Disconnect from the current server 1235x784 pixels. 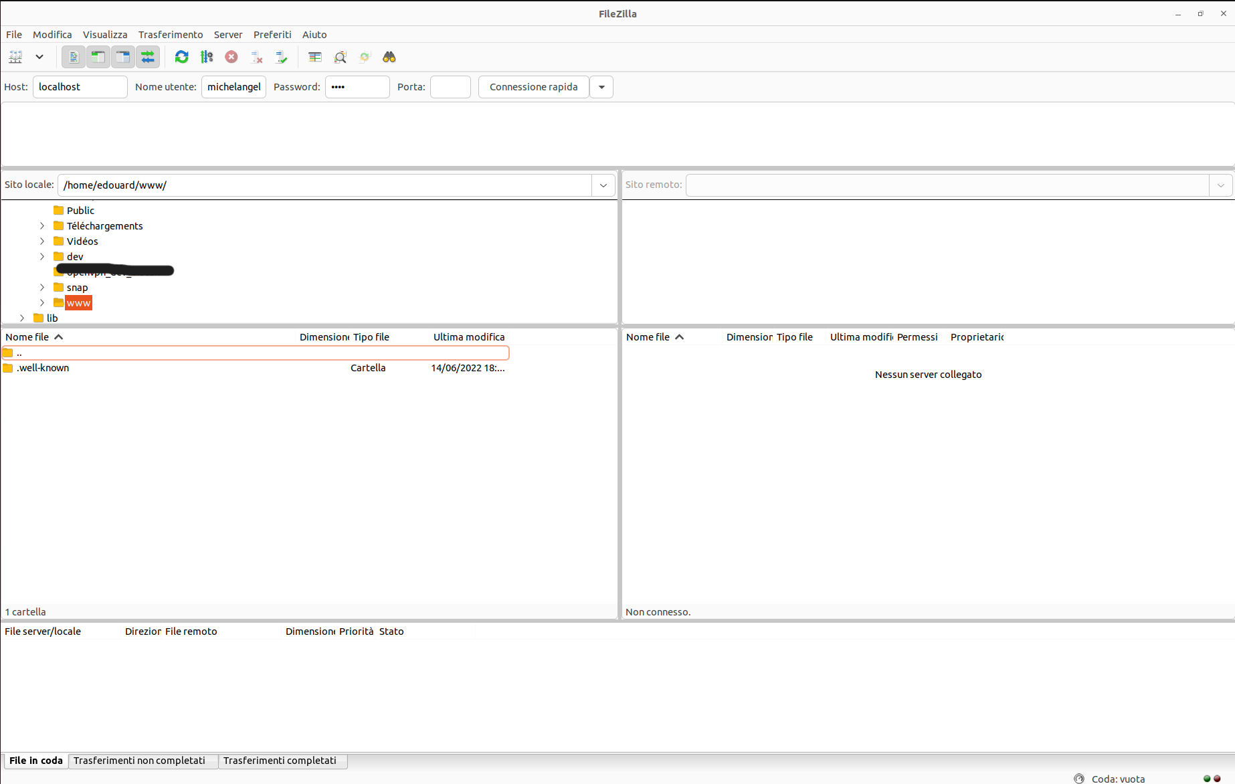pyautogui.click(x=256, y=57)
